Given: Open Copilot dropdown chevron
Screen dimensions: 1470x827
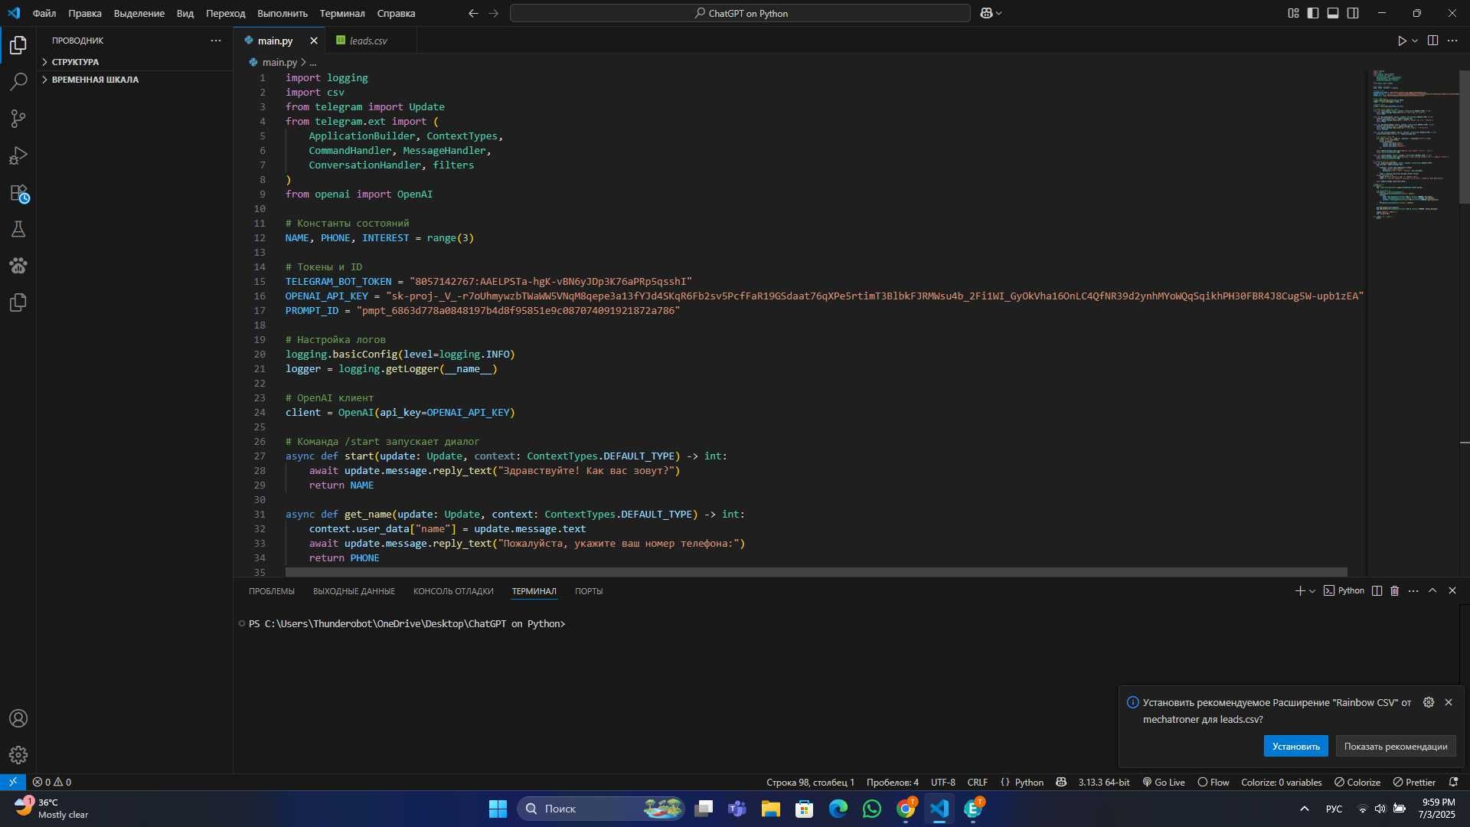Looking at the screenshot, I should pos(998,13).
